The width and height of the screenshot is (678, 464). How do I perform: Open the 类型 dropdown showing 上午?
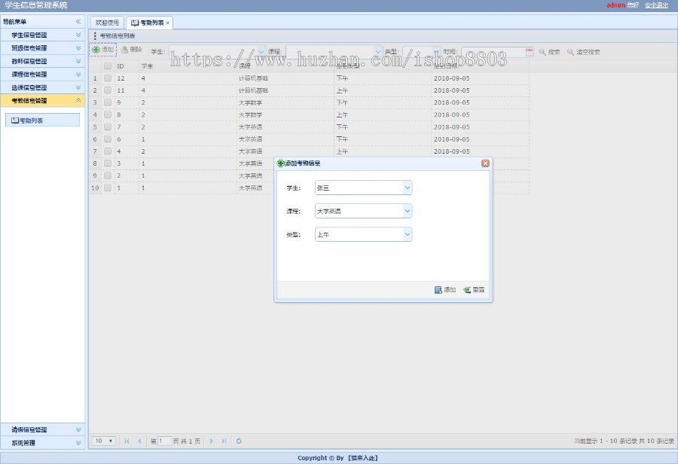pos(406,234)
